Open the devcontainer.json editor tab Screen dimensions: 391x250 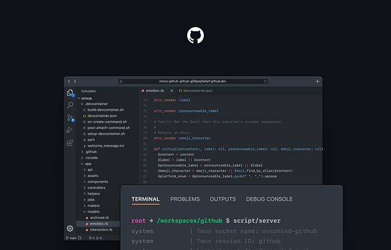pyautogui.click(x=195, y=91)
